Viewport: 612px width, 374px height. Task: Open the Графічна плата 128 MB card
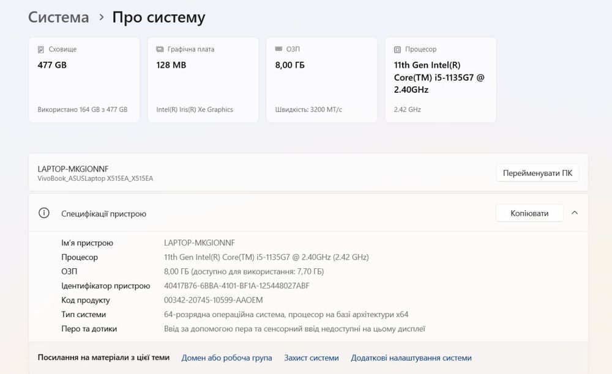[x=203, y=80]
